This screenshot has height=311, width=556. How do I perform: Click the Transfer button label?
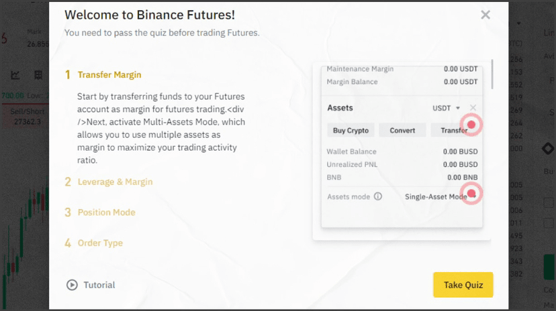coord(452,131)
